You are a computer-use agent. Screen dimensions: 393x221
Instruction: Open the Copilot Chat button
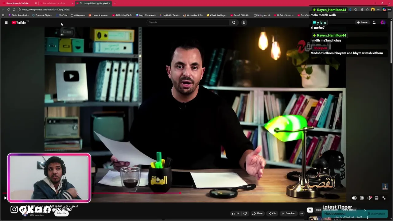tap(386, 10)
